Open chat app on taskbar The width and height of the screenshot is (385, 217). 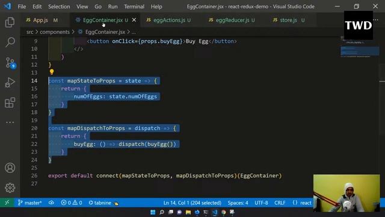click(179, 212)
